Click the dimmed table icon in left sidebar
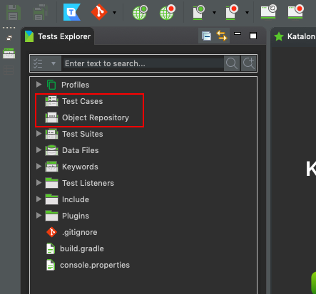The width and height of the screenshot is (316, 294). [9, 70]
